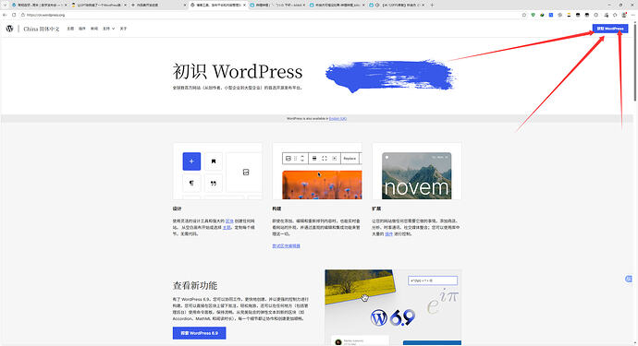
Task: Click the WordPress 6.9 promotional image
Action: [393, 307]
